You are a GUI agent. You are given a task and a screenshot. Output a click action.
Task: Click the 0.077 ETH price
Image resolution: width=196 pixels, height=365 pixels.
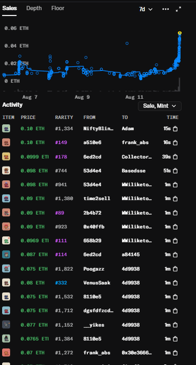coord(34,325)
